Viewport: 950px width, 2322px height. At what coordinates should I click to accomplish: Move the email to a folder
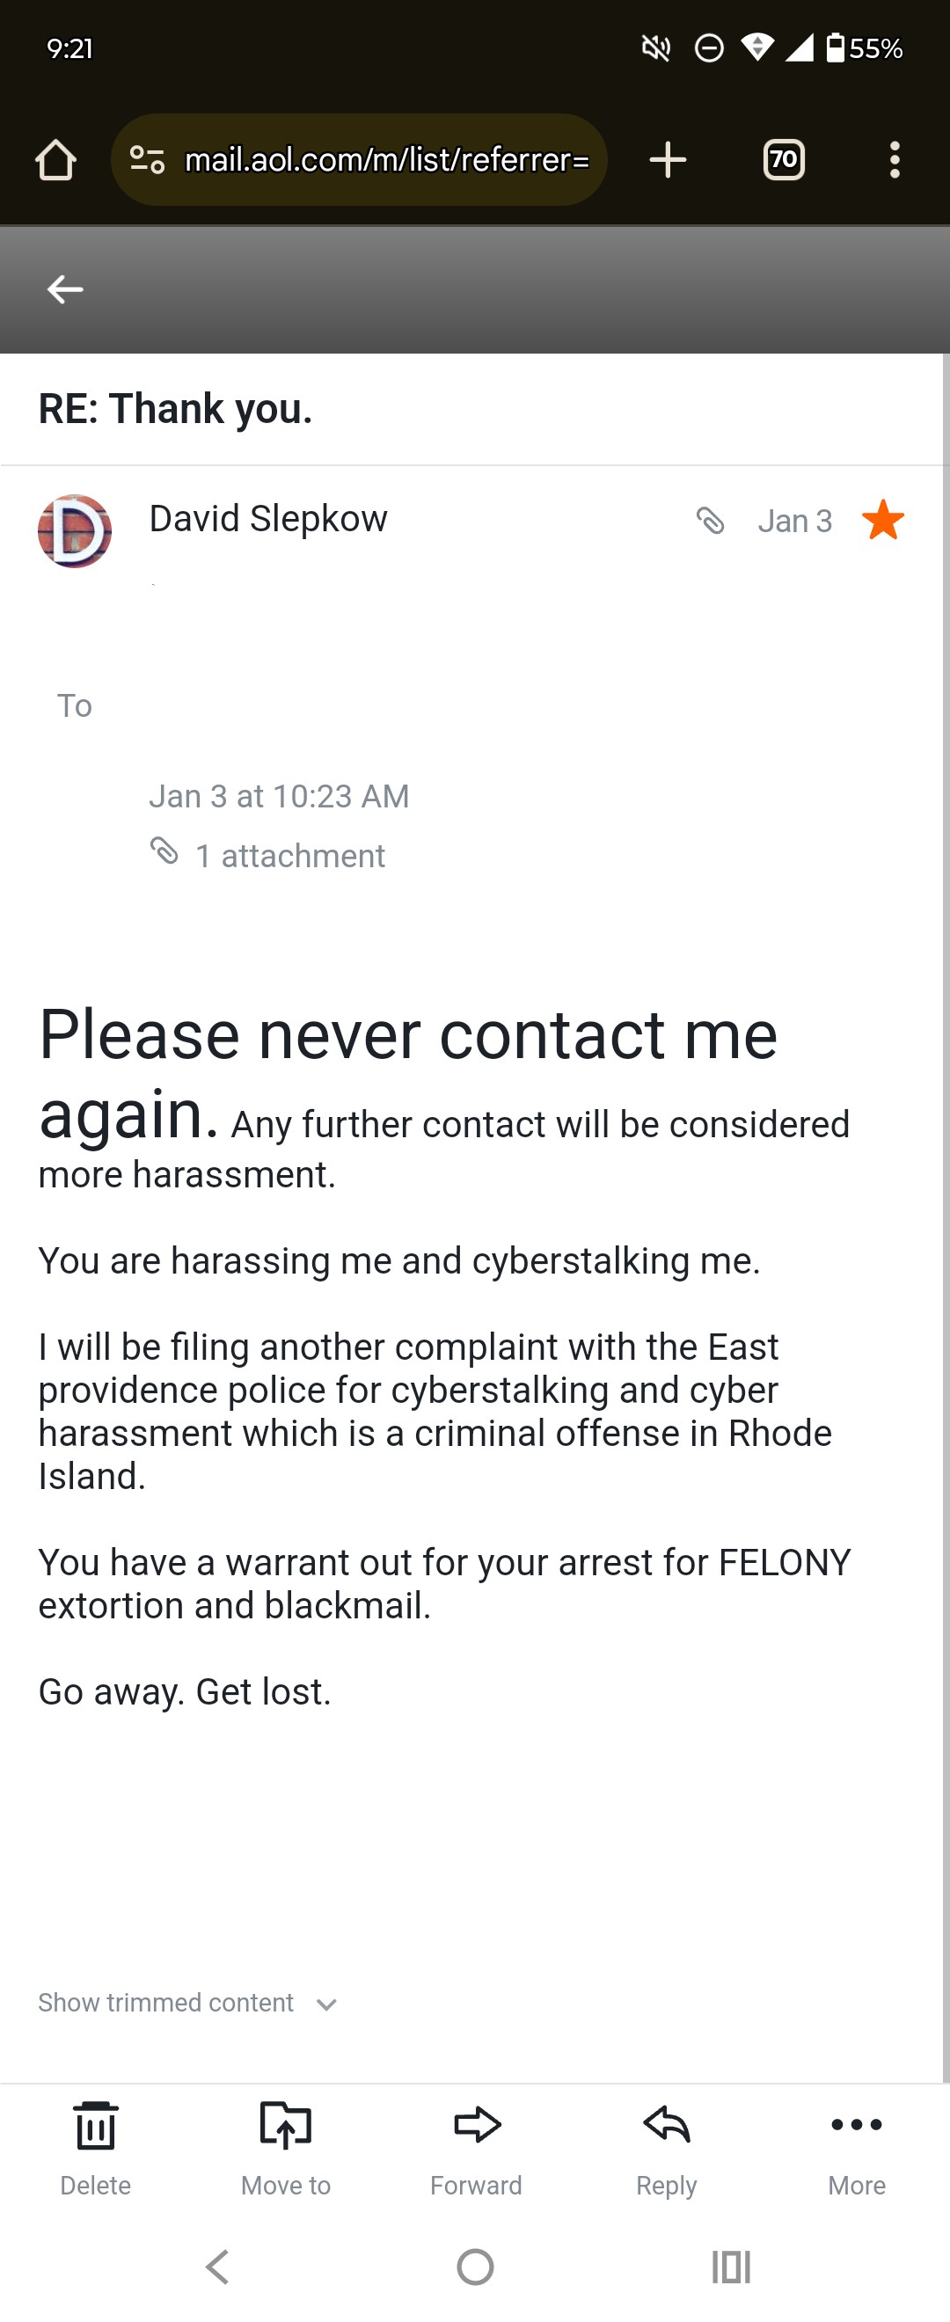point(286,2148)
